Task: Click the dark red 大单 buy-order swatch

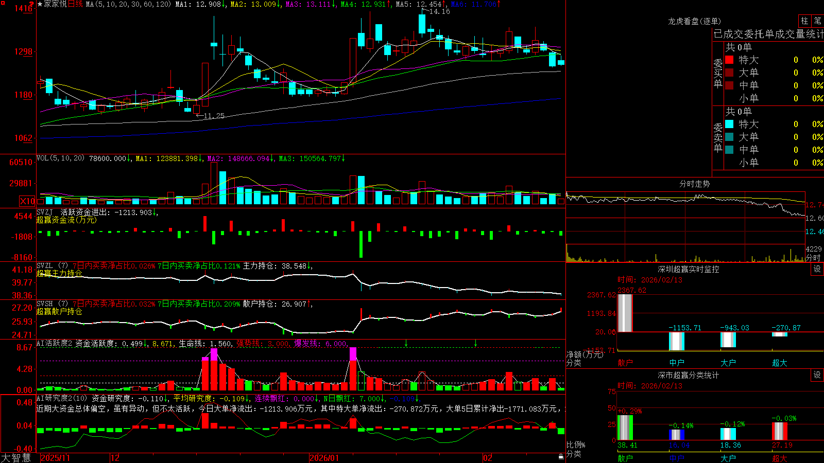Action: 729,73
